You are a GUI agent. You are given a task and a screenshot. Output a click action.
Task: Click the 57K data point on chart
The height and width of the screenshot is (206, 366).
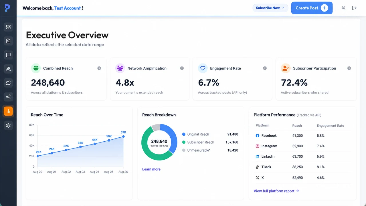click(123, 136)
